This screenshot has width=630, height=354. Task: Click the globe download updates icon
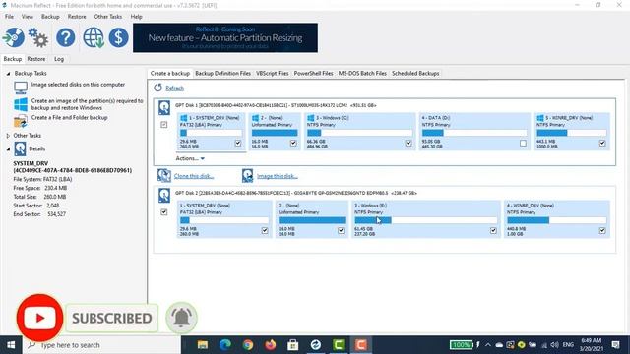coord(94,37)
